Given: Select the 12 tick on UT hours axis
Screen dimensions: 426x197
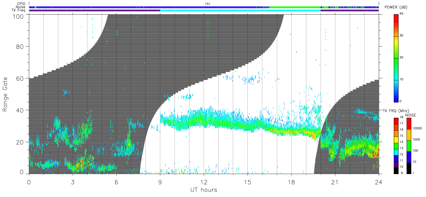Looking at the screenshot, I should [x=204, y=182].
